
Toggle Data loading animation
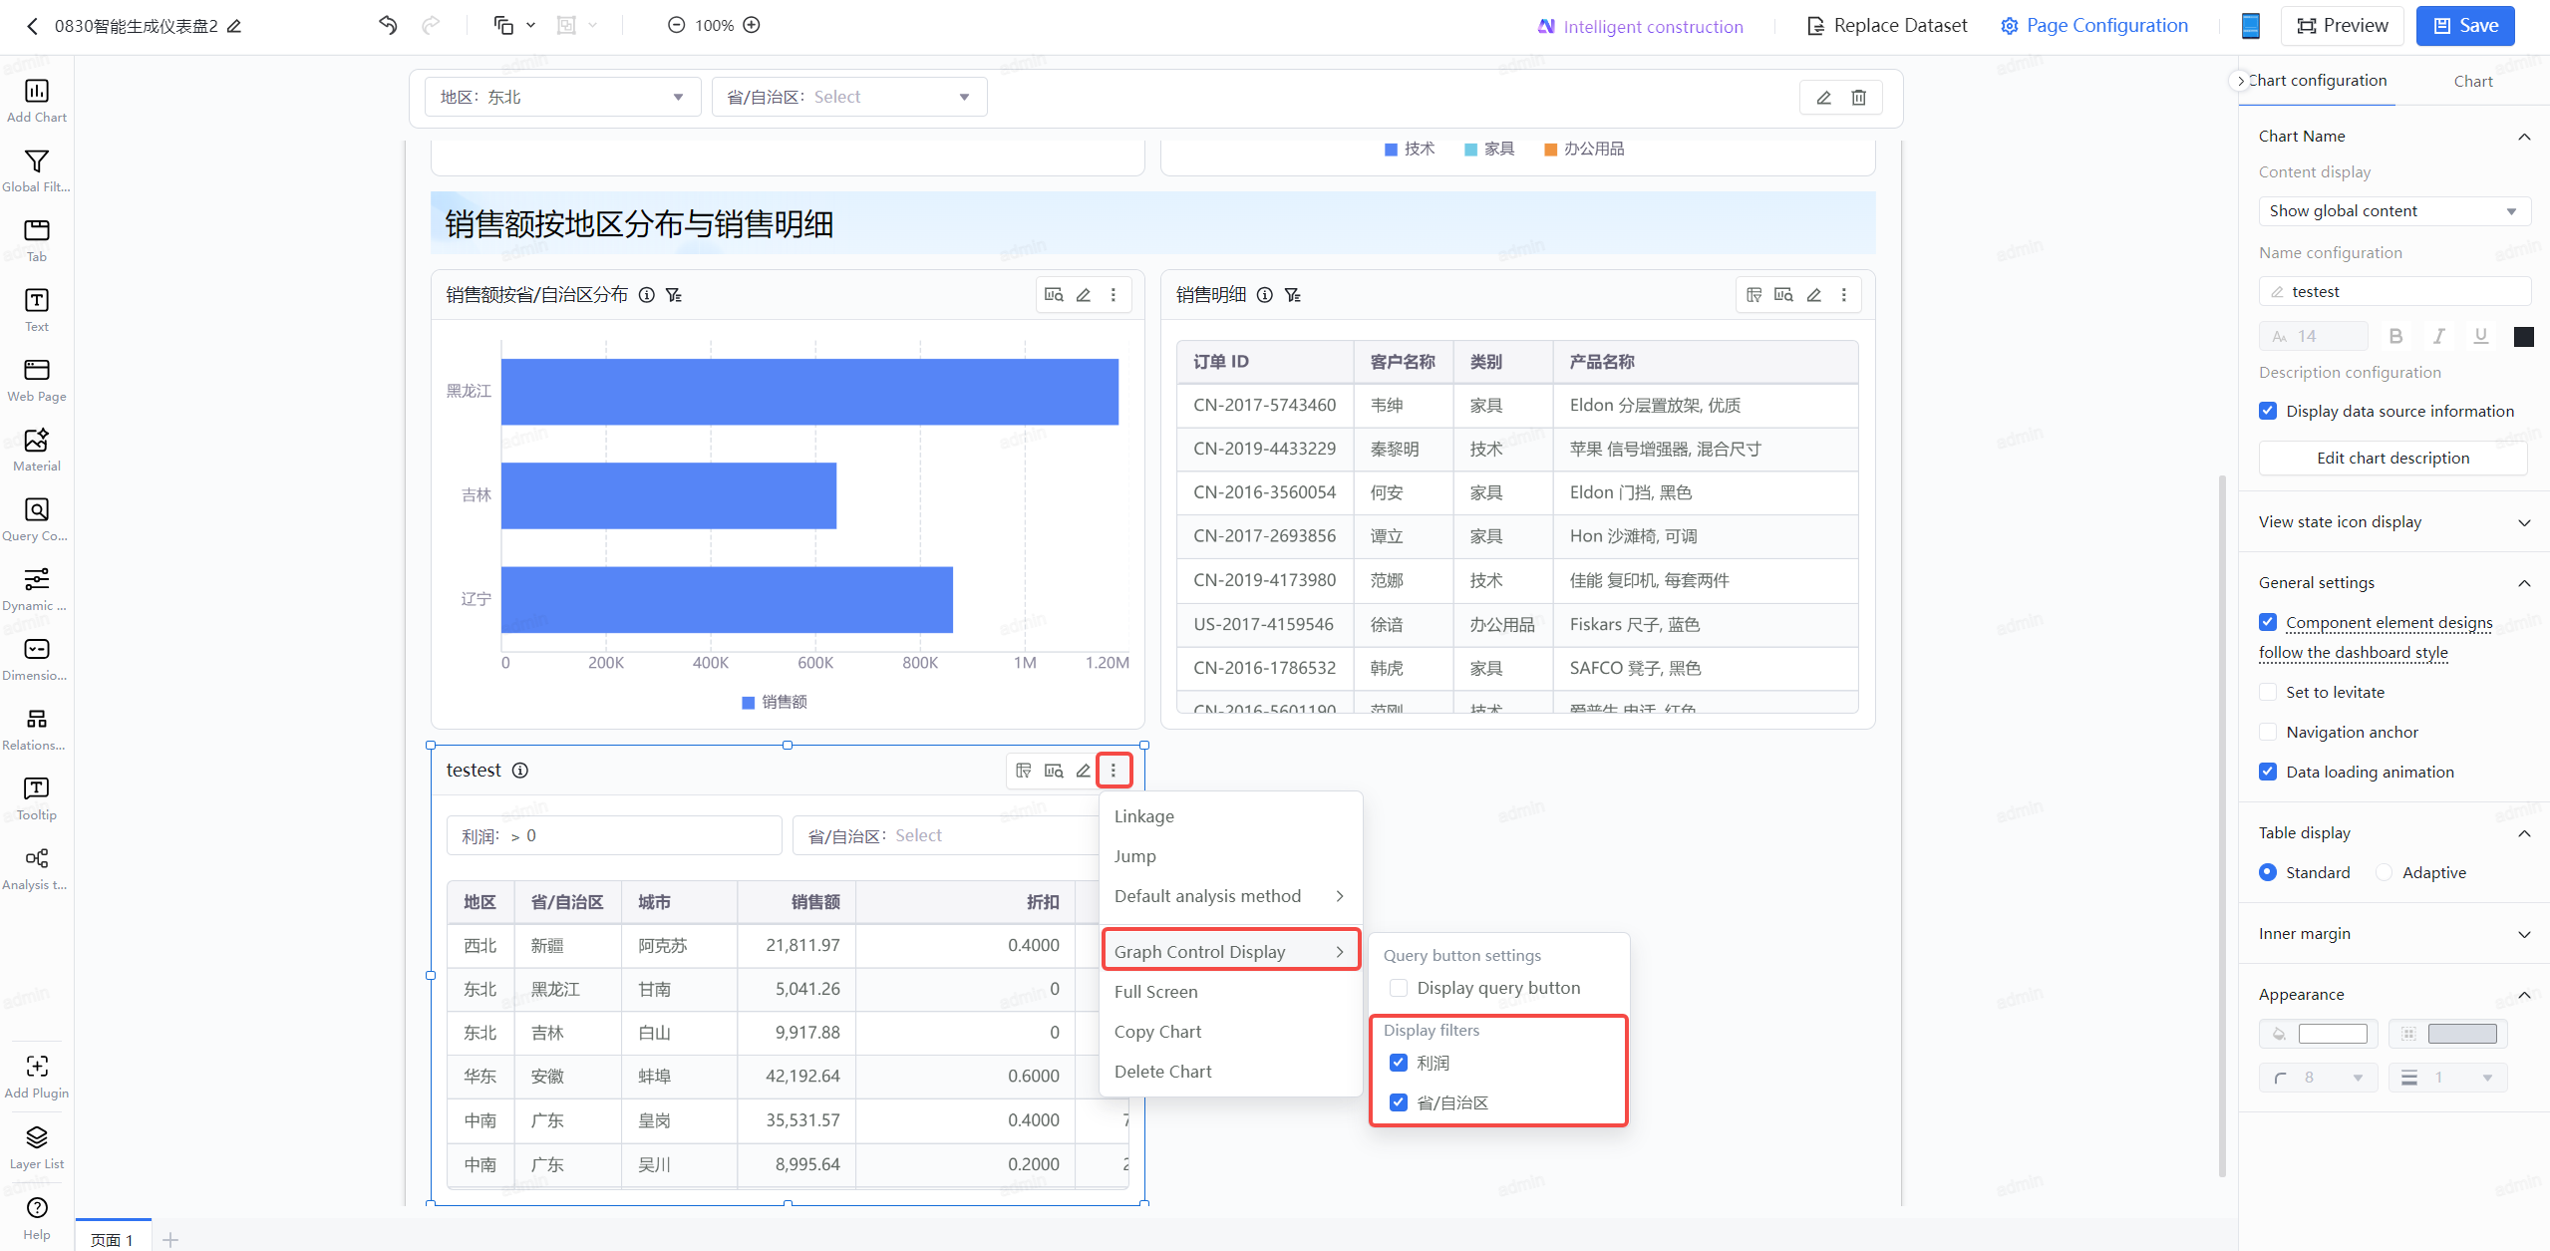[x=2268, y=772]
